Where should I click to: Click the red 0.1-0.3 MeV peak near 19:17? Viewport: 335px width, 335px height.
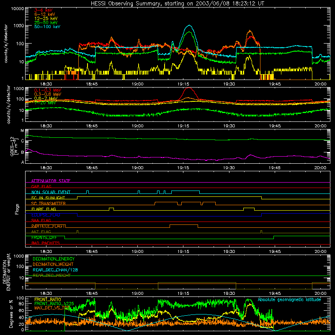(x=189, y=88)
